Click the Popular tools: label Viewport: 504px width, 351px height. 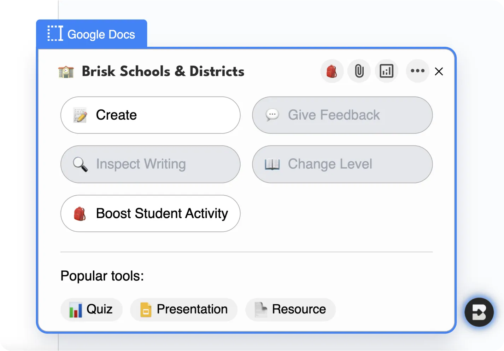[x=102, y=276]
